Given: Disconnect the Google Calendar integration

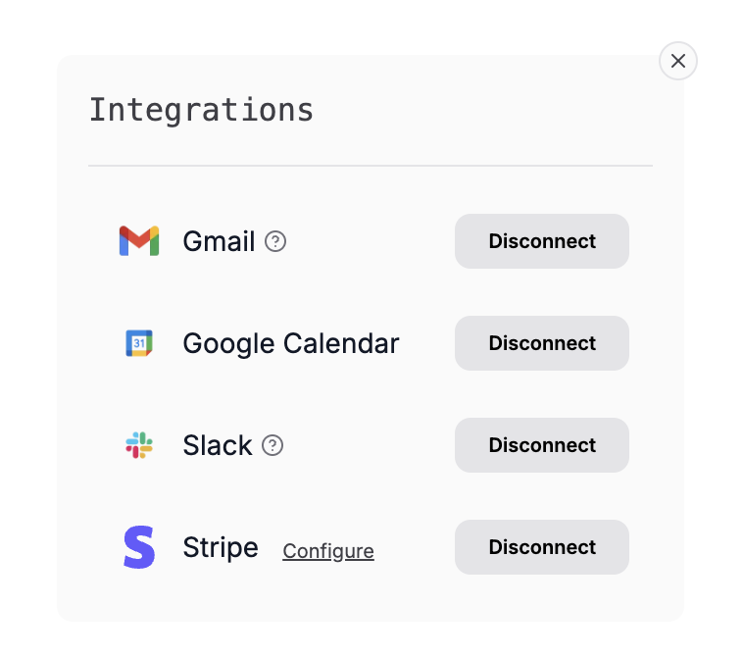Looking at the screenshot, I should (x=541, y=343).
